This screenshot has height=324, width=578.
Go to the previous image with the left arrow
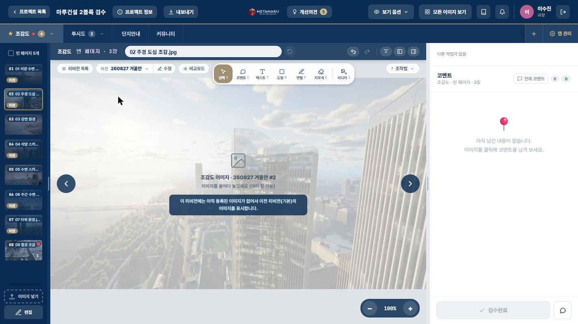click(x=66, y=184)
